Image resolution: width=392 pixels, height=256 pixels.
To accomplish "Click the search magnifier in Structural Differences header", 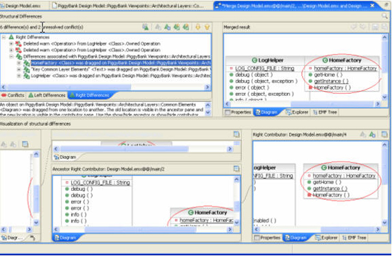I will (384, 16).
